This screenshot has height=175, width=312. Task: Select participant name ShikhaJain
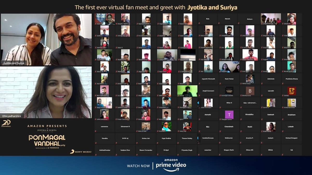pyautogui.click(x=229, y=138)
